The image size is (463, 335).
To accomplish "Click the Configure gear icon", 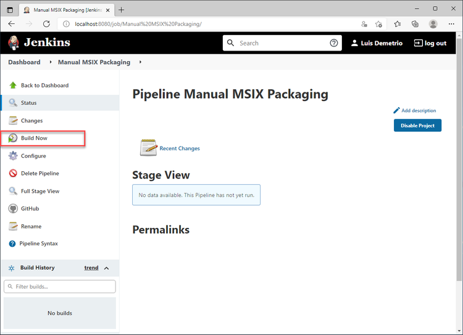I will click(x=13, y=156).
